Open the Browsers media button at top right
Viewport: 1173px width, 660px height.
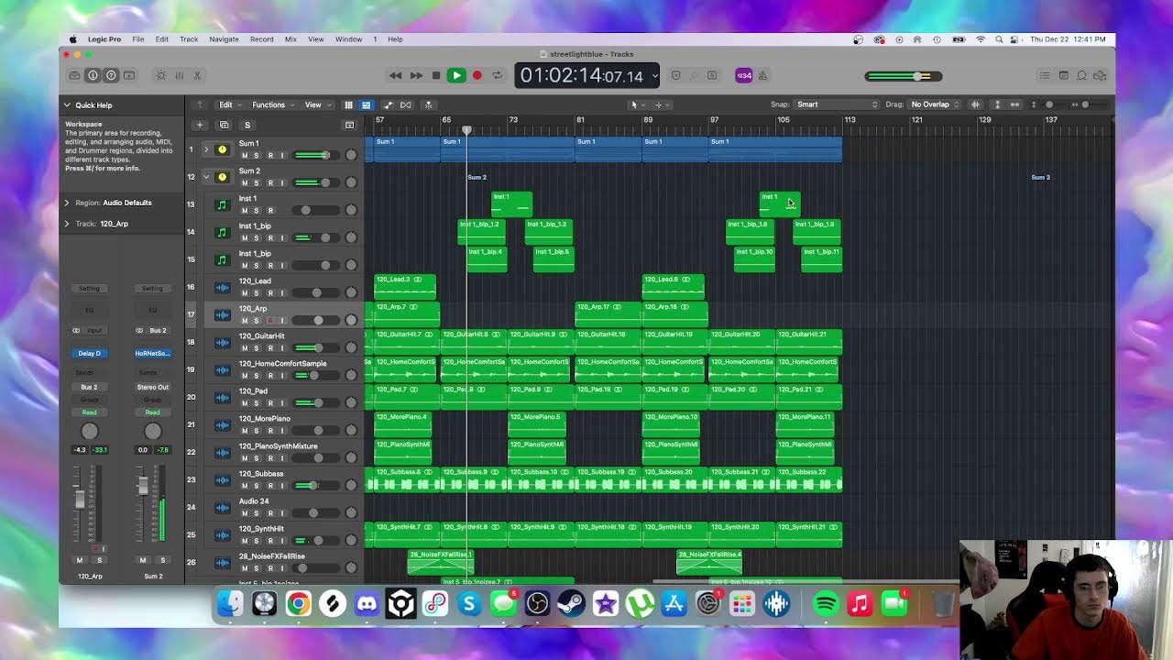tap(1100, 75)
